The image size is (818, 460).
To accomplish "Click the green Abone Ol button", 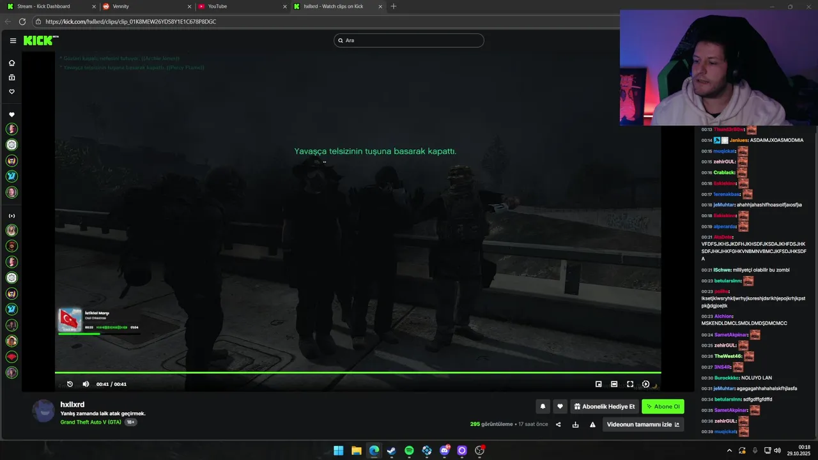I will click(x=663, y=406).
